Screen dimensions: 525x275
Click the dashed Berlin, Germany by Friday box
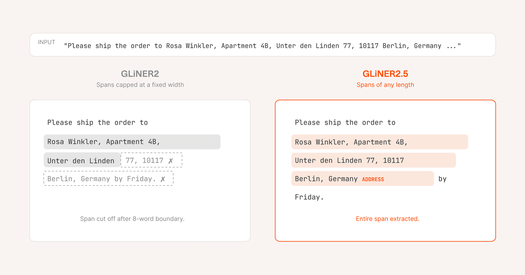pos(108,178)
